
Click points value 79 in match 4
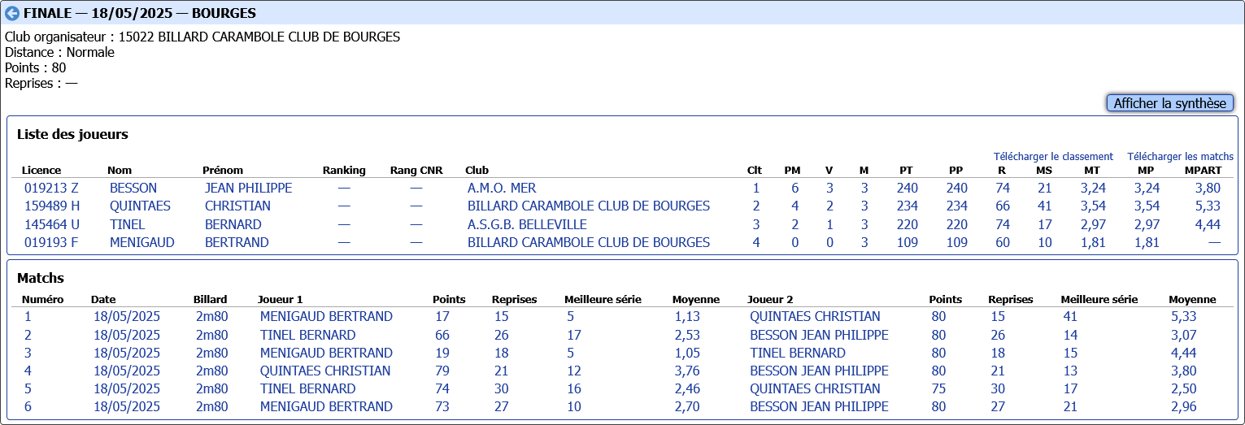click(442, 371)
